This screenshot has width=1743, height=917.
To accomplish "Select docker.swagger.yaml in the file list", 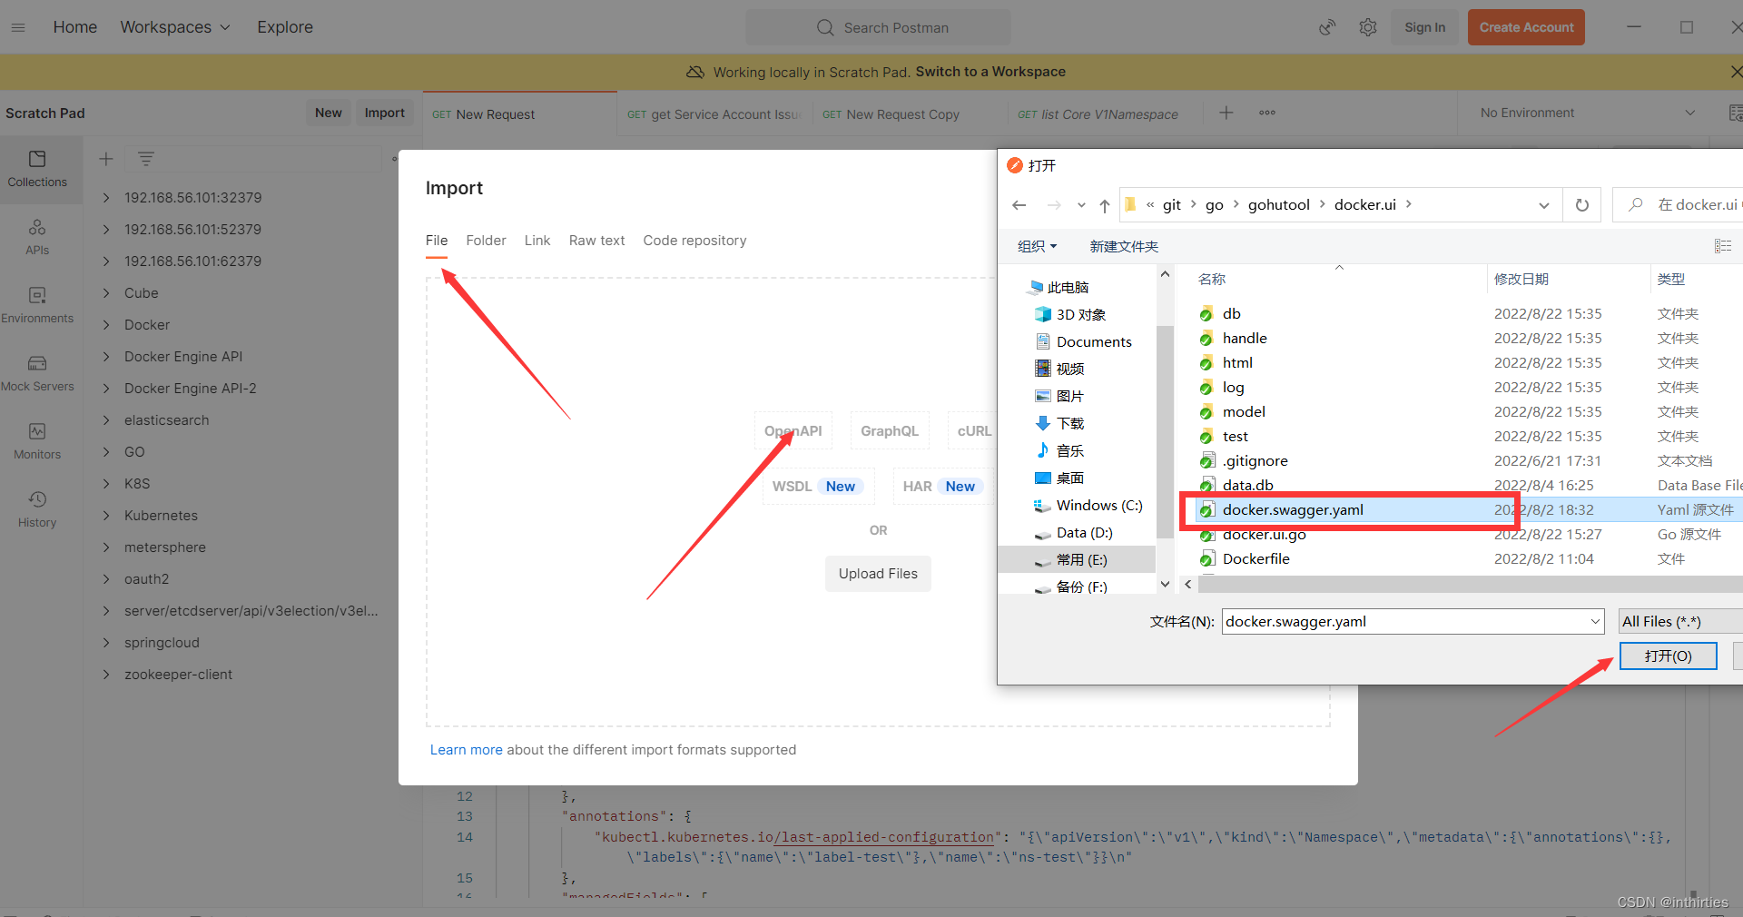I will click(x=1293, y=509).
